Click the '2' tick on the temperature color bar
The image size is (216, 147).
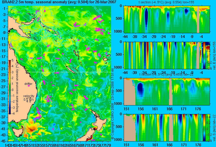[12, 78]
